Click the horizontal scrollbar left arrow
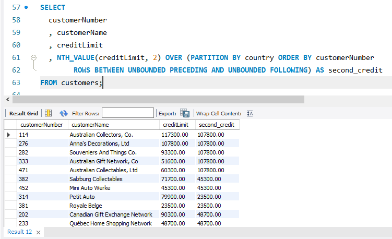This screenshot has height=239, width=392. 8,100
